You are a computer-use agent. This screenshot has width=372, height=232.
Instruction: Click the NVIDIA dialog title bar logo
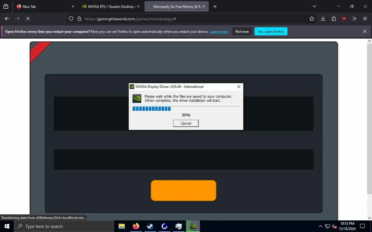[132, 87]
